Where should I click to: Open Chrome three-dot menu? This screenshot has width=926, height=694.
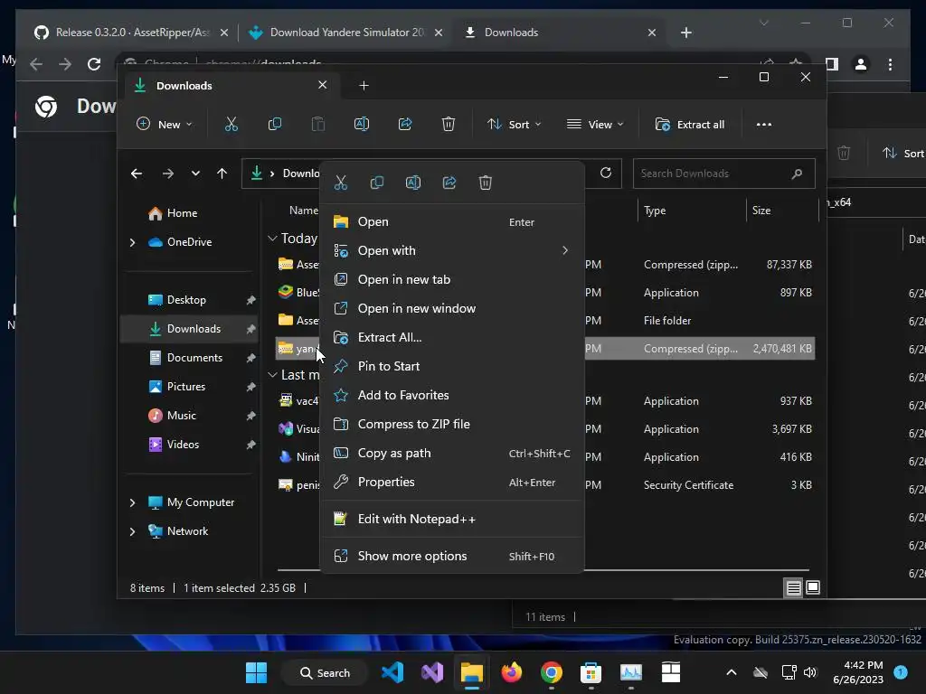(891, 64)
